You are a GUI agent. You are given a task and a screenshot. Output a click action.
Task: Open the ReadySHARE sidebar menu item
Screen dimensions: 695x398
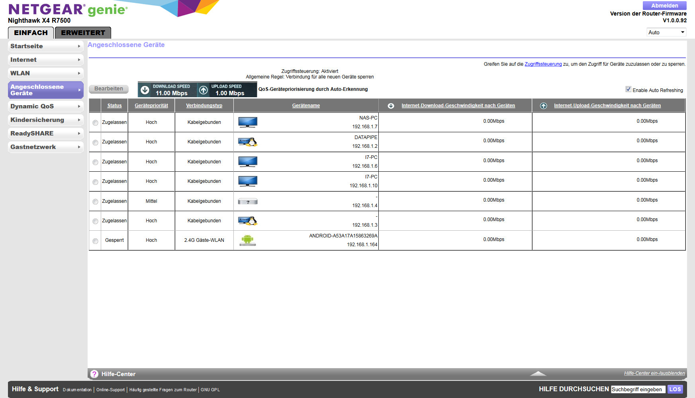(x=45, y=133)
